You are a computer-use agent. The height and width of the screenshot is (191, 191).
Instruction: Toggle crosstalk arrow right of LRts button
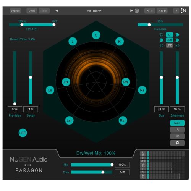point(177,40)
